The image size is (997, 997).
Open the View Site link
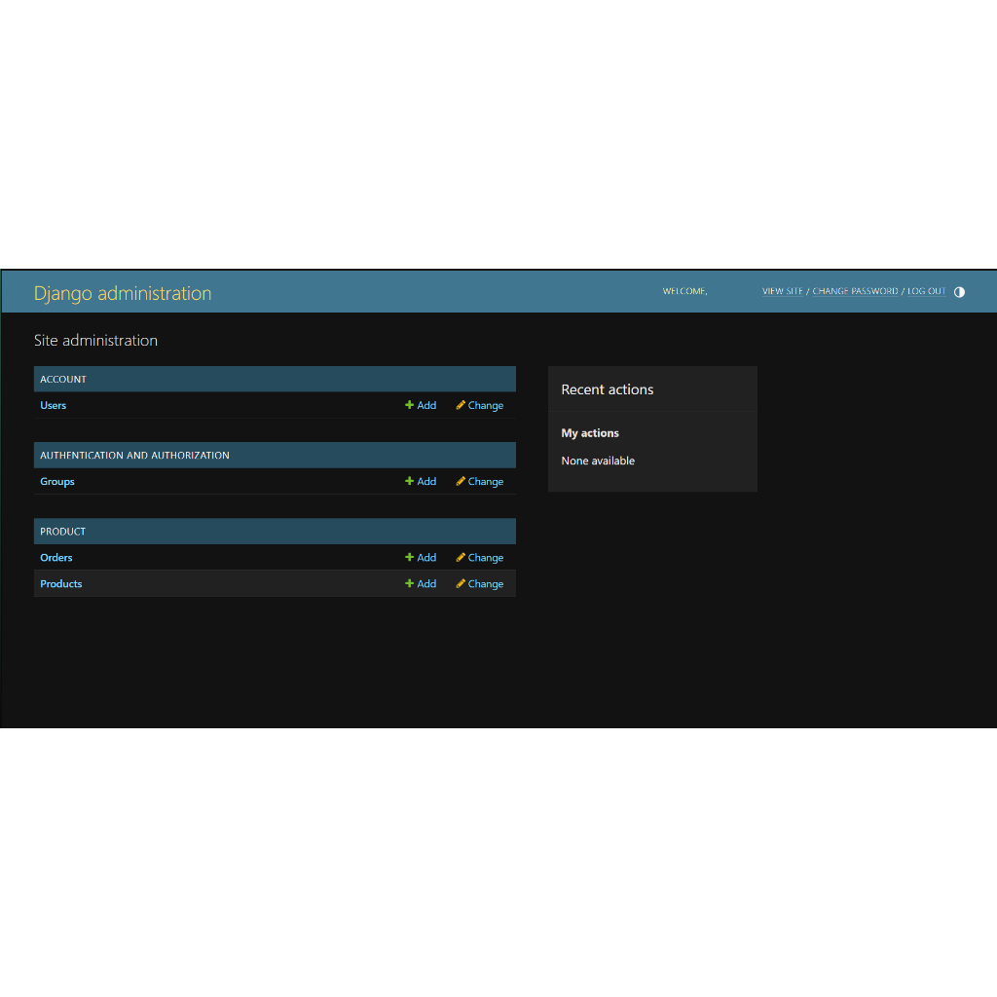[782, 291]
